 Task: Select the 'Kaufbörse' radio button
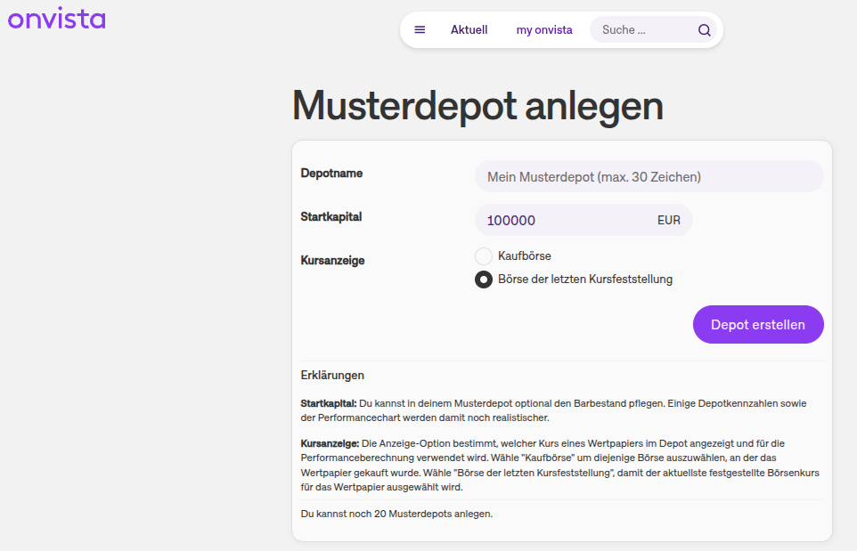click(483, 255)
